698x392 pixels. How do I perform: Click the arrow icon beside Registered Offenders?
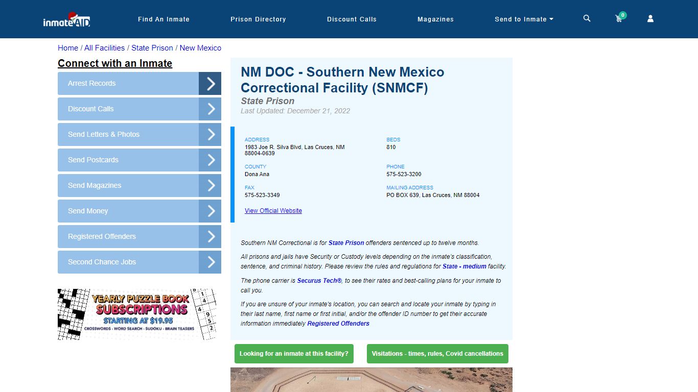point(210,236)
